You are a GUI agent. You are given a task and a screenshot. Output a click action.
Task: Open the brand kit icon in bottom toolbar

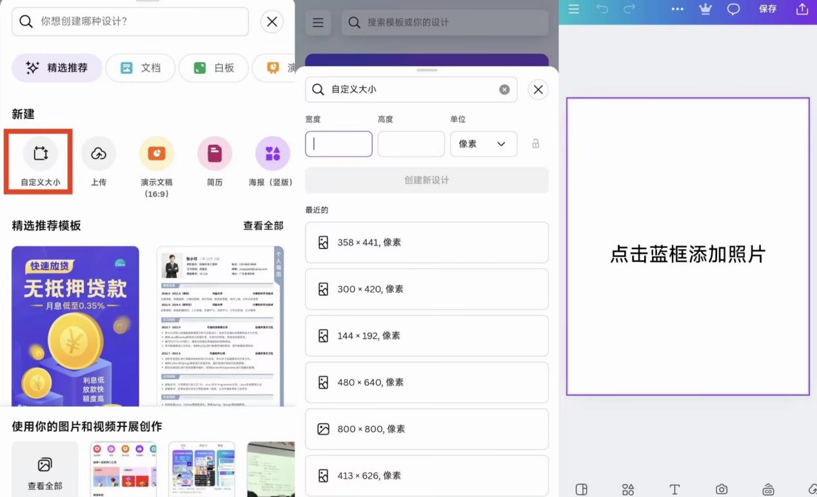(767, 489)
